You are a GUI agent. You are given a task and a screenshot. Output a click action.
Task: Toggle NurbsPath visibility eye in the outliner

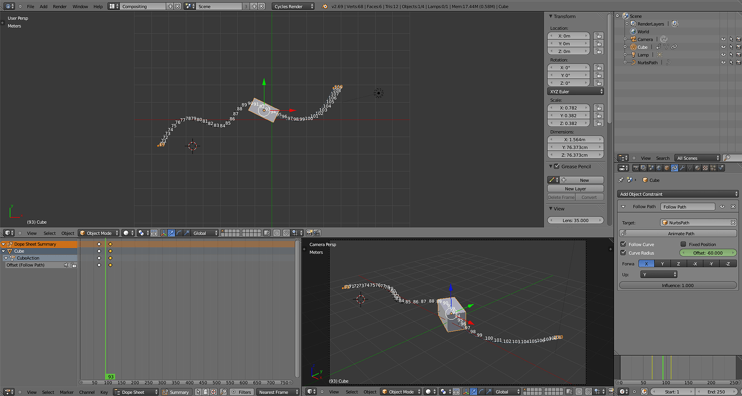tap(723, 62)
